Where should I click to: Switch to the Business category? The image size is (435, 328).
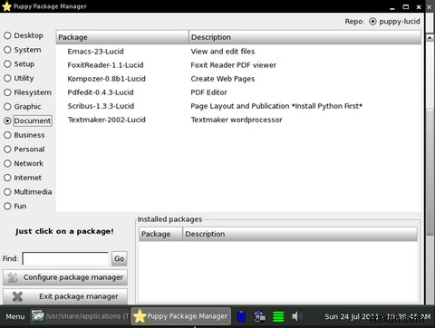tap(7, 135)
